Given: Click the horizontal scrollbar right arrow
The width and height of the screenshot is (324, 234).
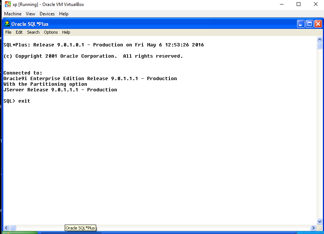Looking at the screenshot, I should pos(313,228).
